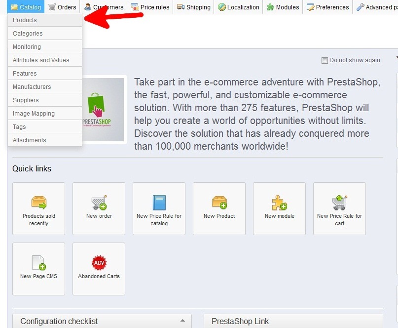Click the PrestaShop Link panel header
398x328 pixels.
tap(293, 321)
